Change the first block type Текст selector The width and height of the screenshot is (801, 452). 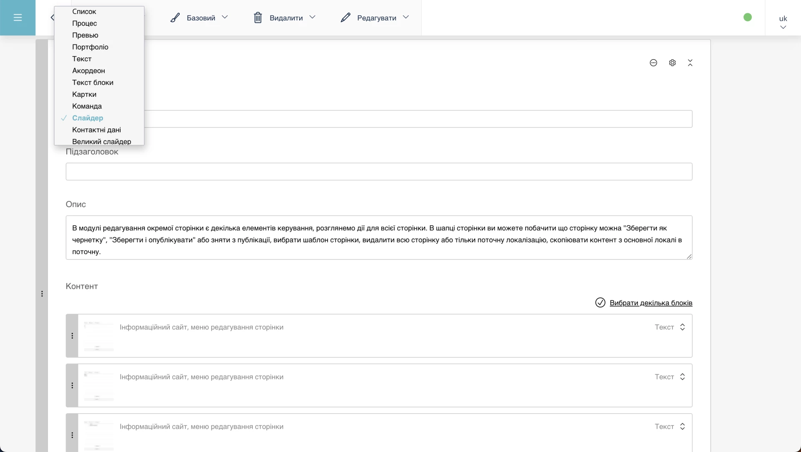[670, 327]
